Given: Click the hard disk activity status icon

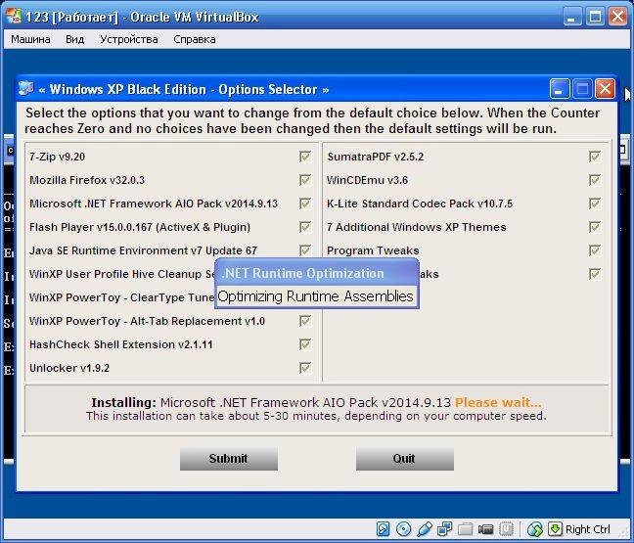Looking at the screenshot, I should coord(383,528).
